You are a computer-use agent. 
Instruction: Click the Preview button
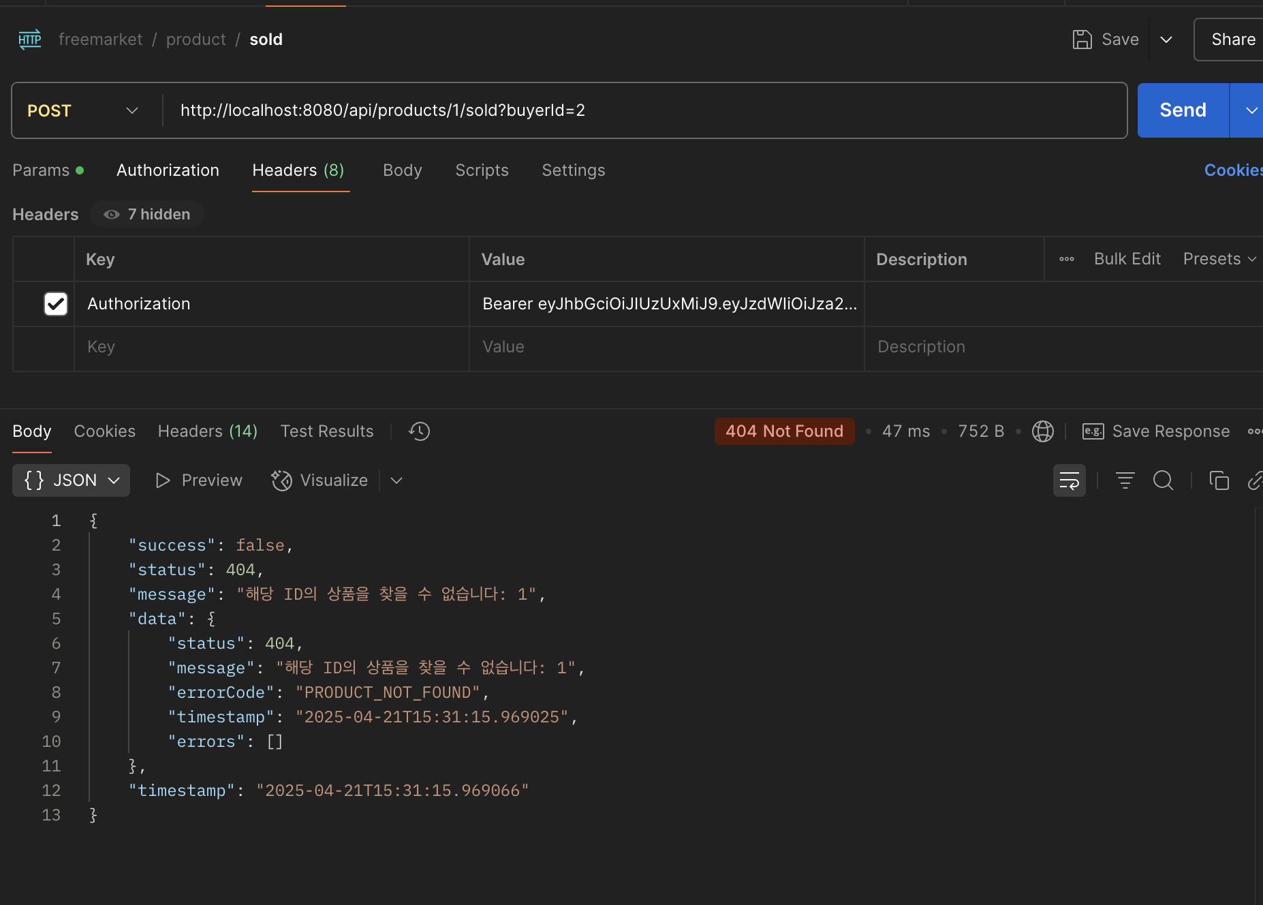pyautogui.click(x=199, y=480)
